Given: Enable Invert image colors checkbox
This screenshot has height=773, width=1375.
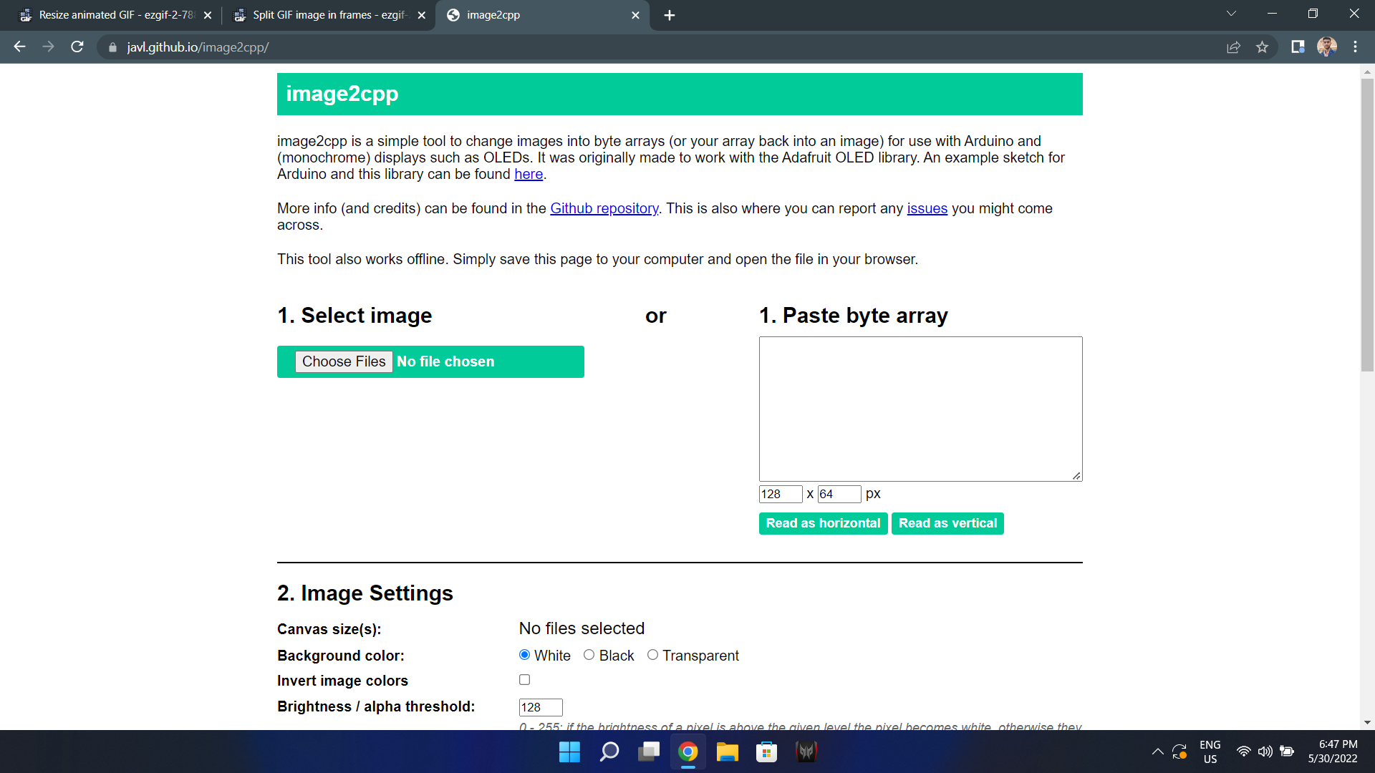Looking at the screenshot, I should (x=524, y=679).
